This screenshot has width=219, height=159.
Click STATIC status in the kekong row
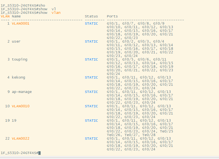pyautogui.click(x=91, y=77)
